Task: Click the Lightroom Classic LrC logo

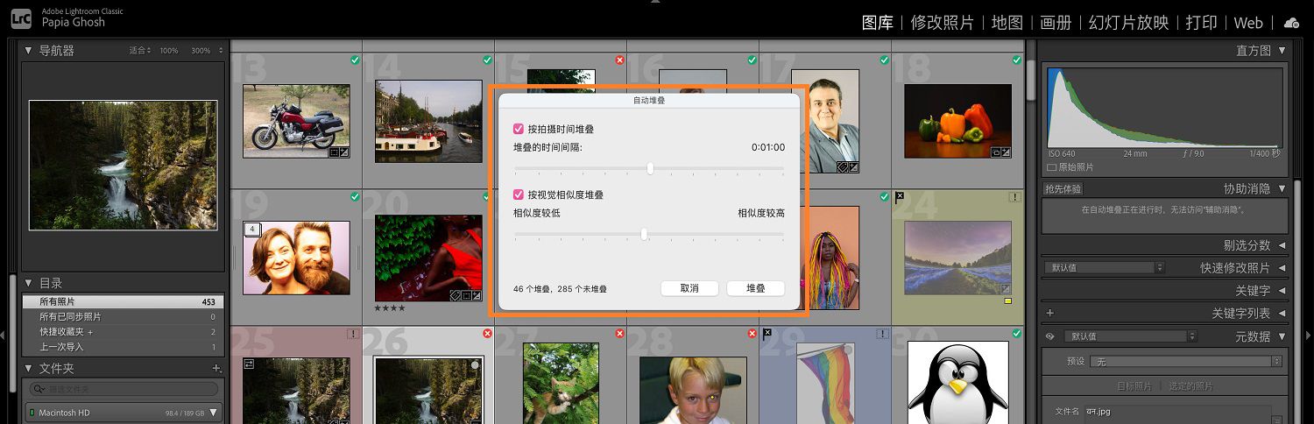Action: point(21,18)
